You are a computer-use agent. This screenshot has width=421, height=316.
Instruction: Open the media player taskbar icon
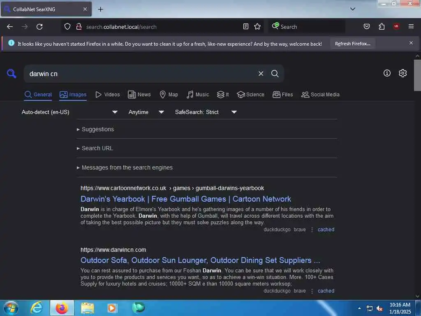(x=112, y=308)
